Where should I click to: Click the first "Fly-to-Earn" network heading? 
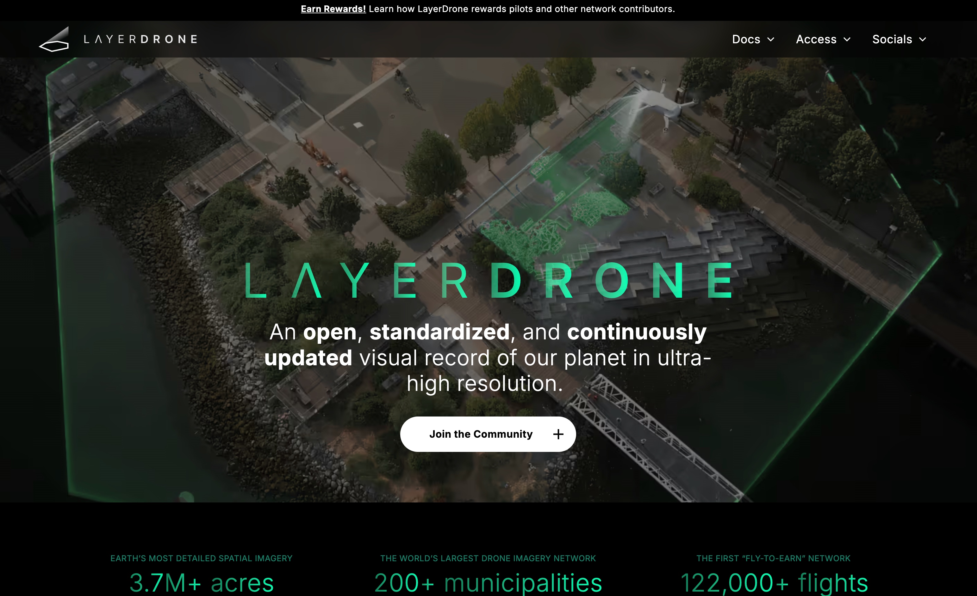point(773,558)
